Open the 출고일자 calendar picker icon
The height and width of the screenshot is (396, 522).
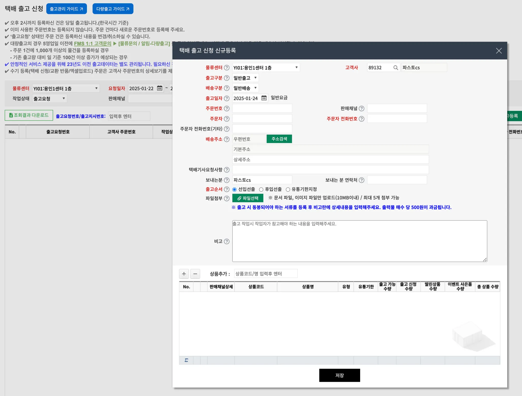pos(264,98)
